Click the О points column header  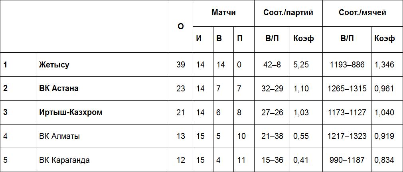point(181,26)
